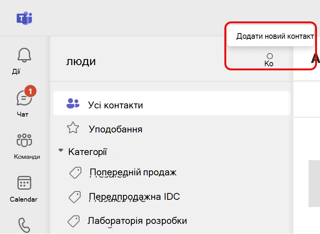This screenshot has width=320, height=234.
Task: Open the Чат icon with notification badge
Action: coord(24,98)
